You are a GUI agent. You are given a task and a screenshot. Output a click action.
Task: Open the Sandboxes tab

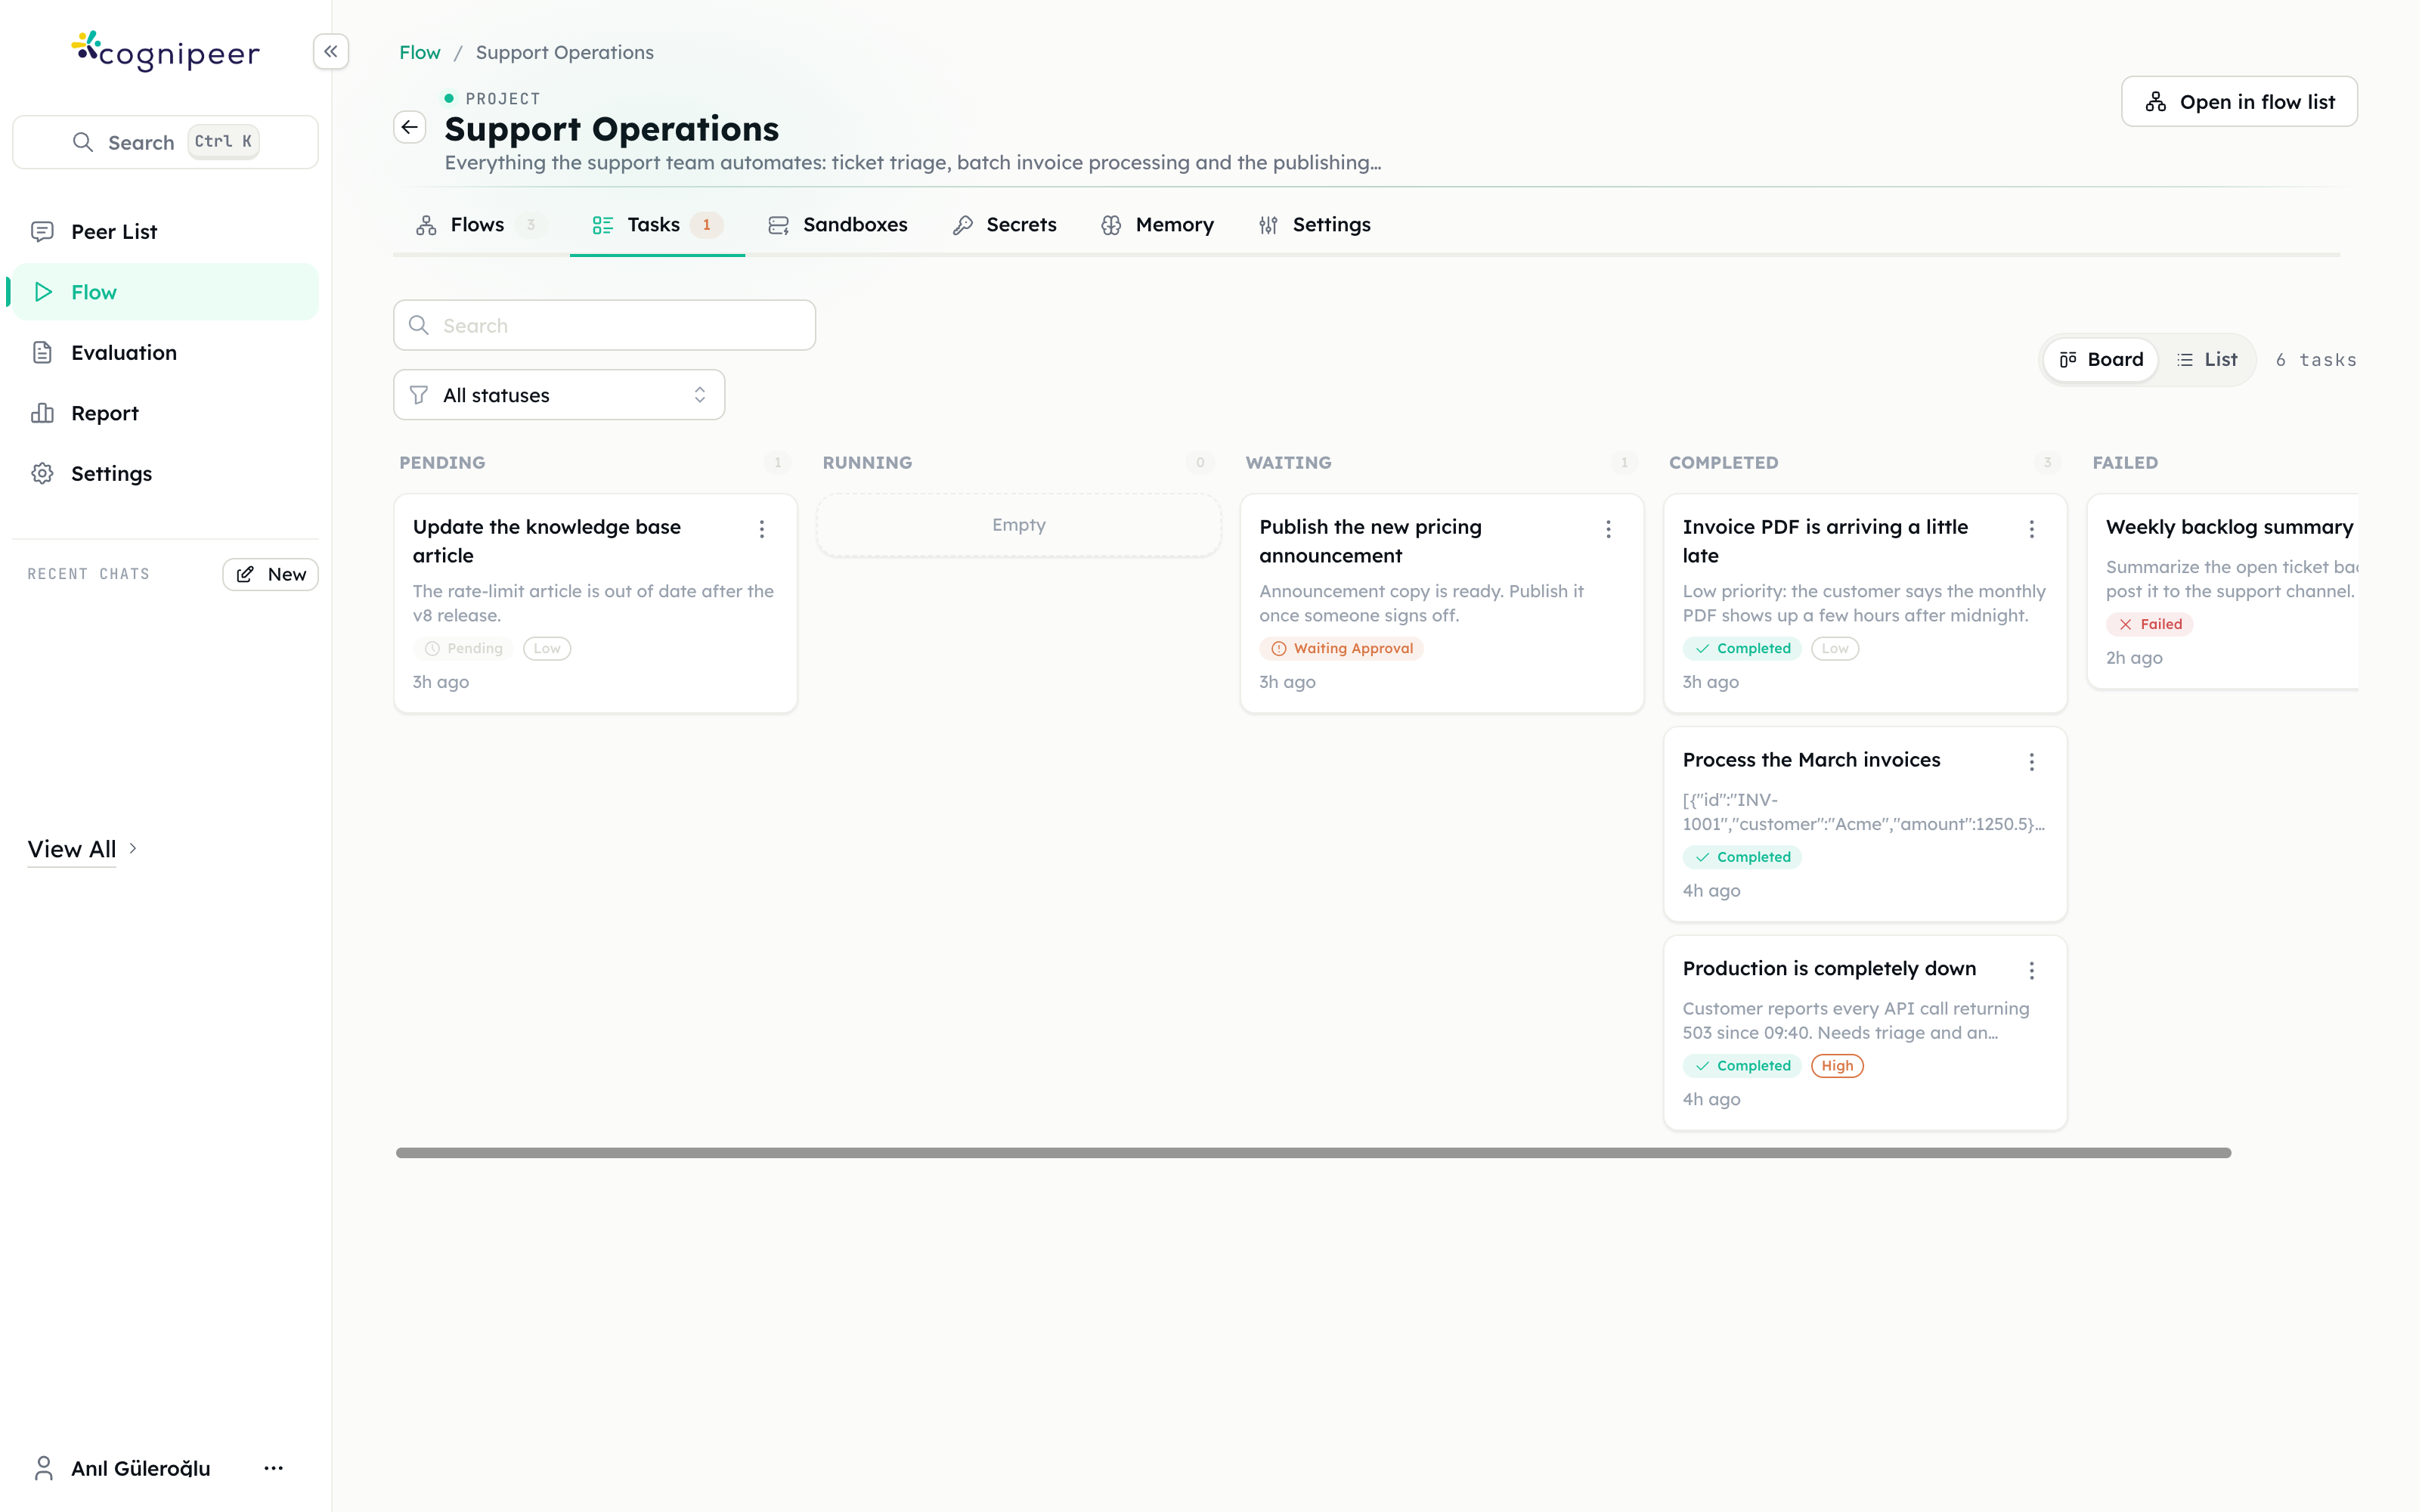tap(838, 225)
